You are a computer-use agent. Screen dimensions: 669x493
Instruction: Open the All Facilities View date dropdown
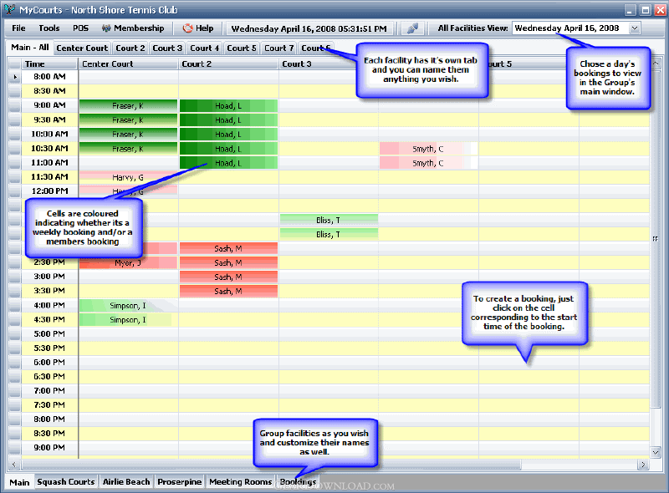pos(635,28)
